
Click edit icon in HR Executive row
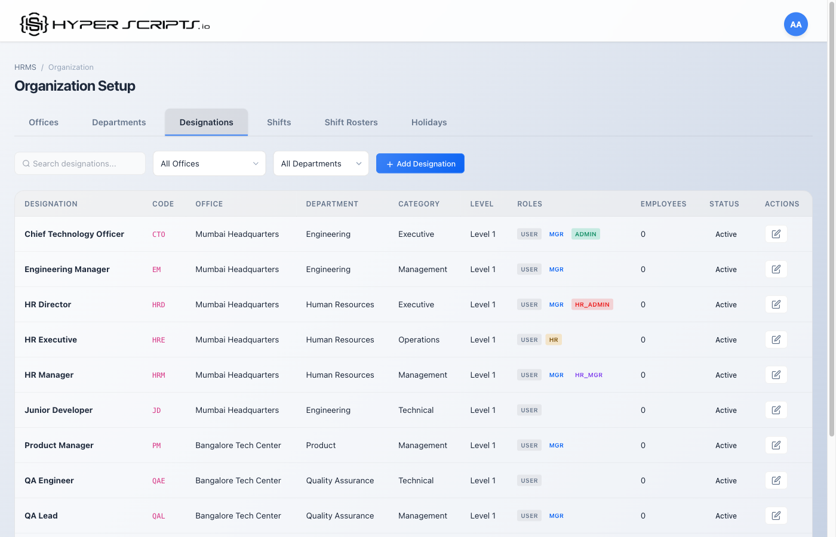tap(776, 340)
